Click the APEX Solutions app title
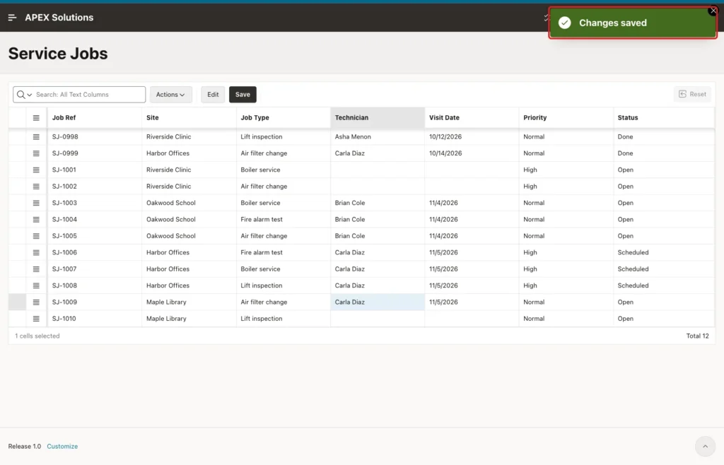Screen dimensions: 724x465 (x=59, y=18)
